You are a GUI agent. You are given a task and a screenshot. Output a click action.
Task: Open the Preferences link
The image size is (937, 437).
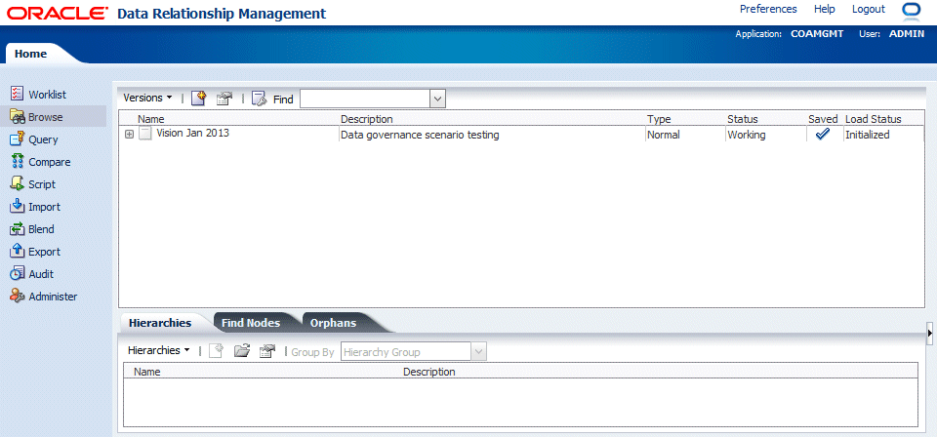click(768, 9)
